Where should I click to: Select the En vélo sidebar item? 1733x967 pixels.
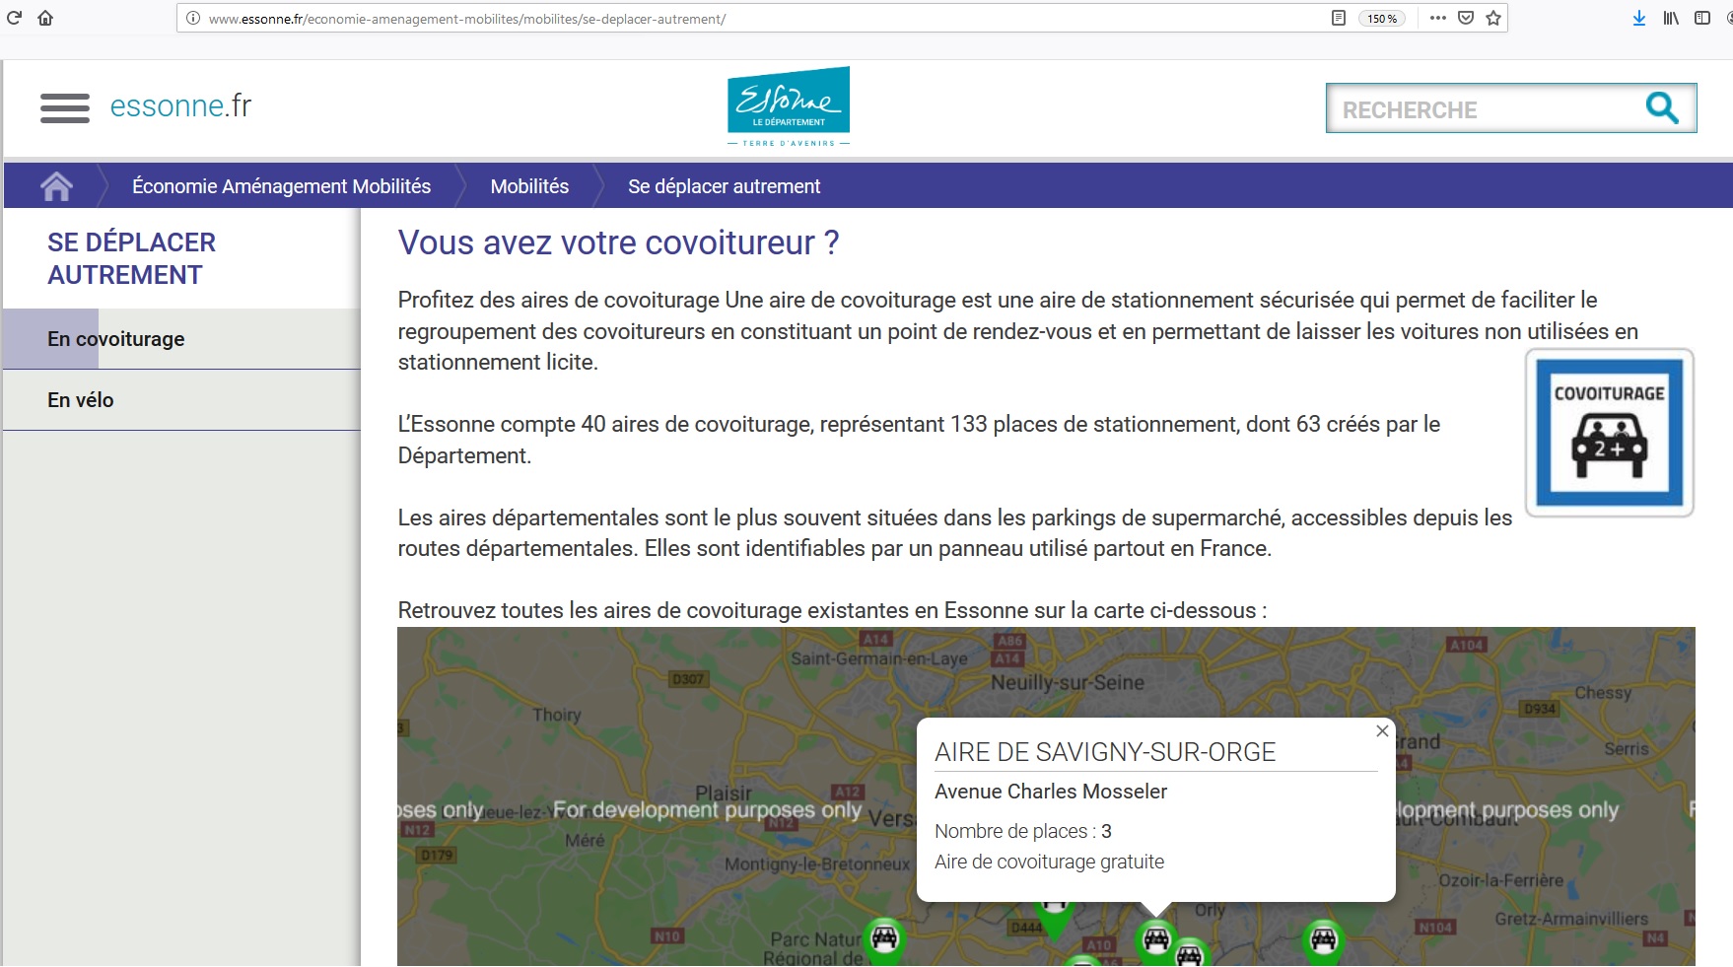81,400
